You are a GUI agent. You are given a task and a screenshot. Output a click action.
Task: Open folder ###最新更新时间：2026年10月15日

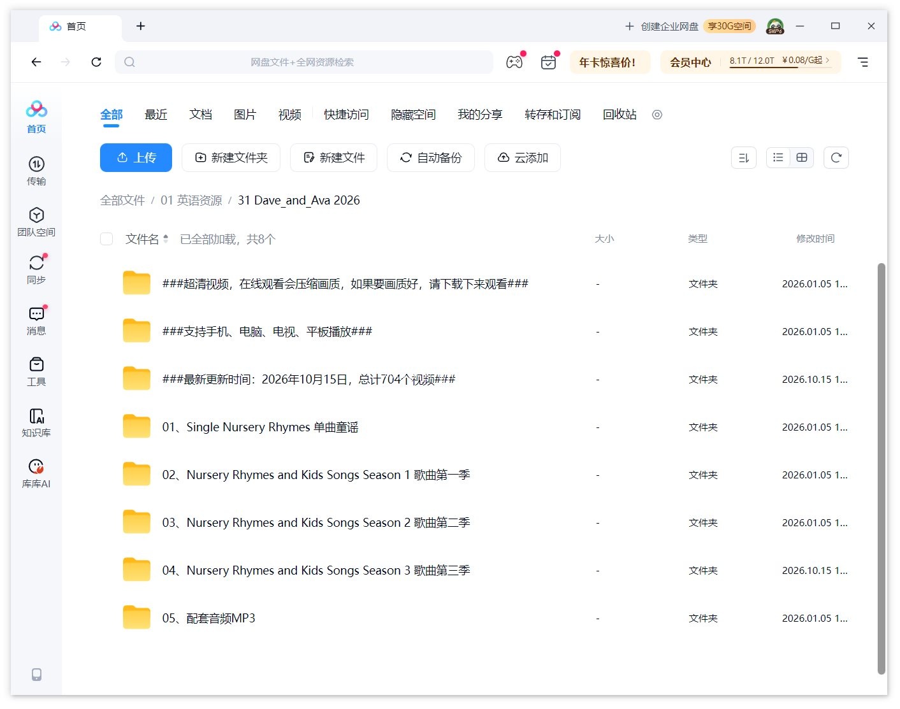tap(308, 379)
